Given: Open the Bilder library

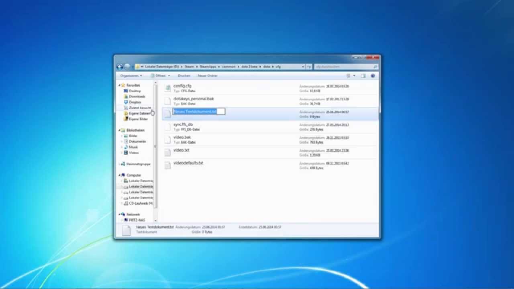Looking at the screenshot, I should (x=133, y=136).
